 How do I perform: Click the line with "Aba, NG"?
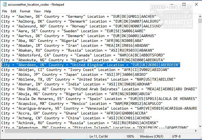tap(72, 41)
